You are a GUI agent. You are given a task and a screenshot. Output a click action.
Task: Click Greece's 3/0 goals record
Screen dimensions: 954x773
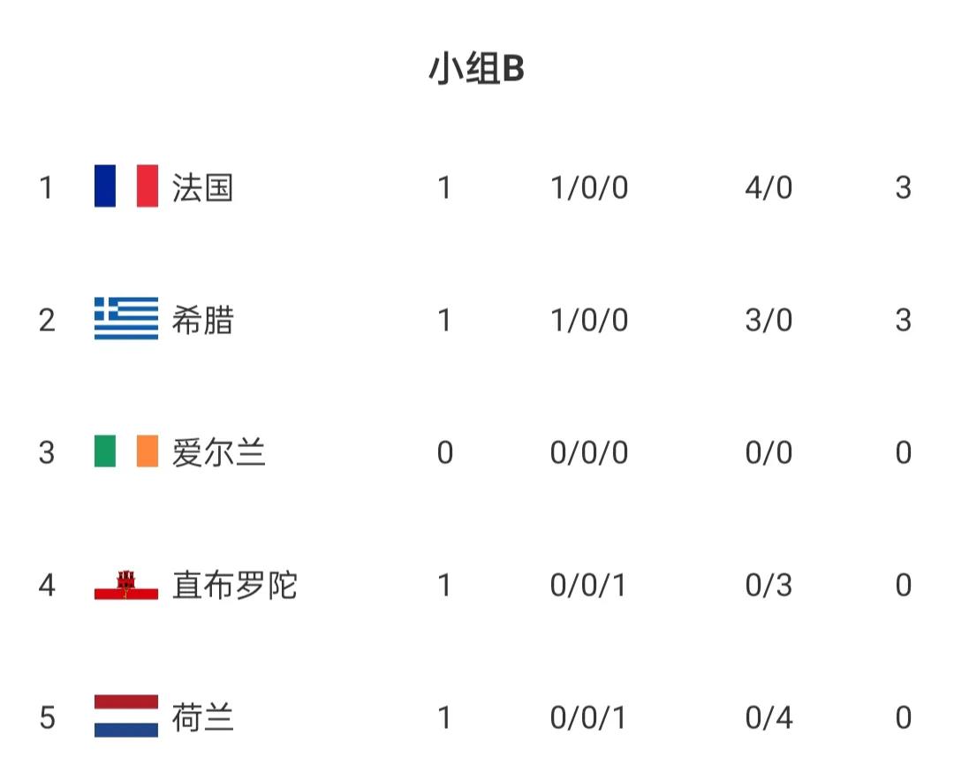(768, 320)
